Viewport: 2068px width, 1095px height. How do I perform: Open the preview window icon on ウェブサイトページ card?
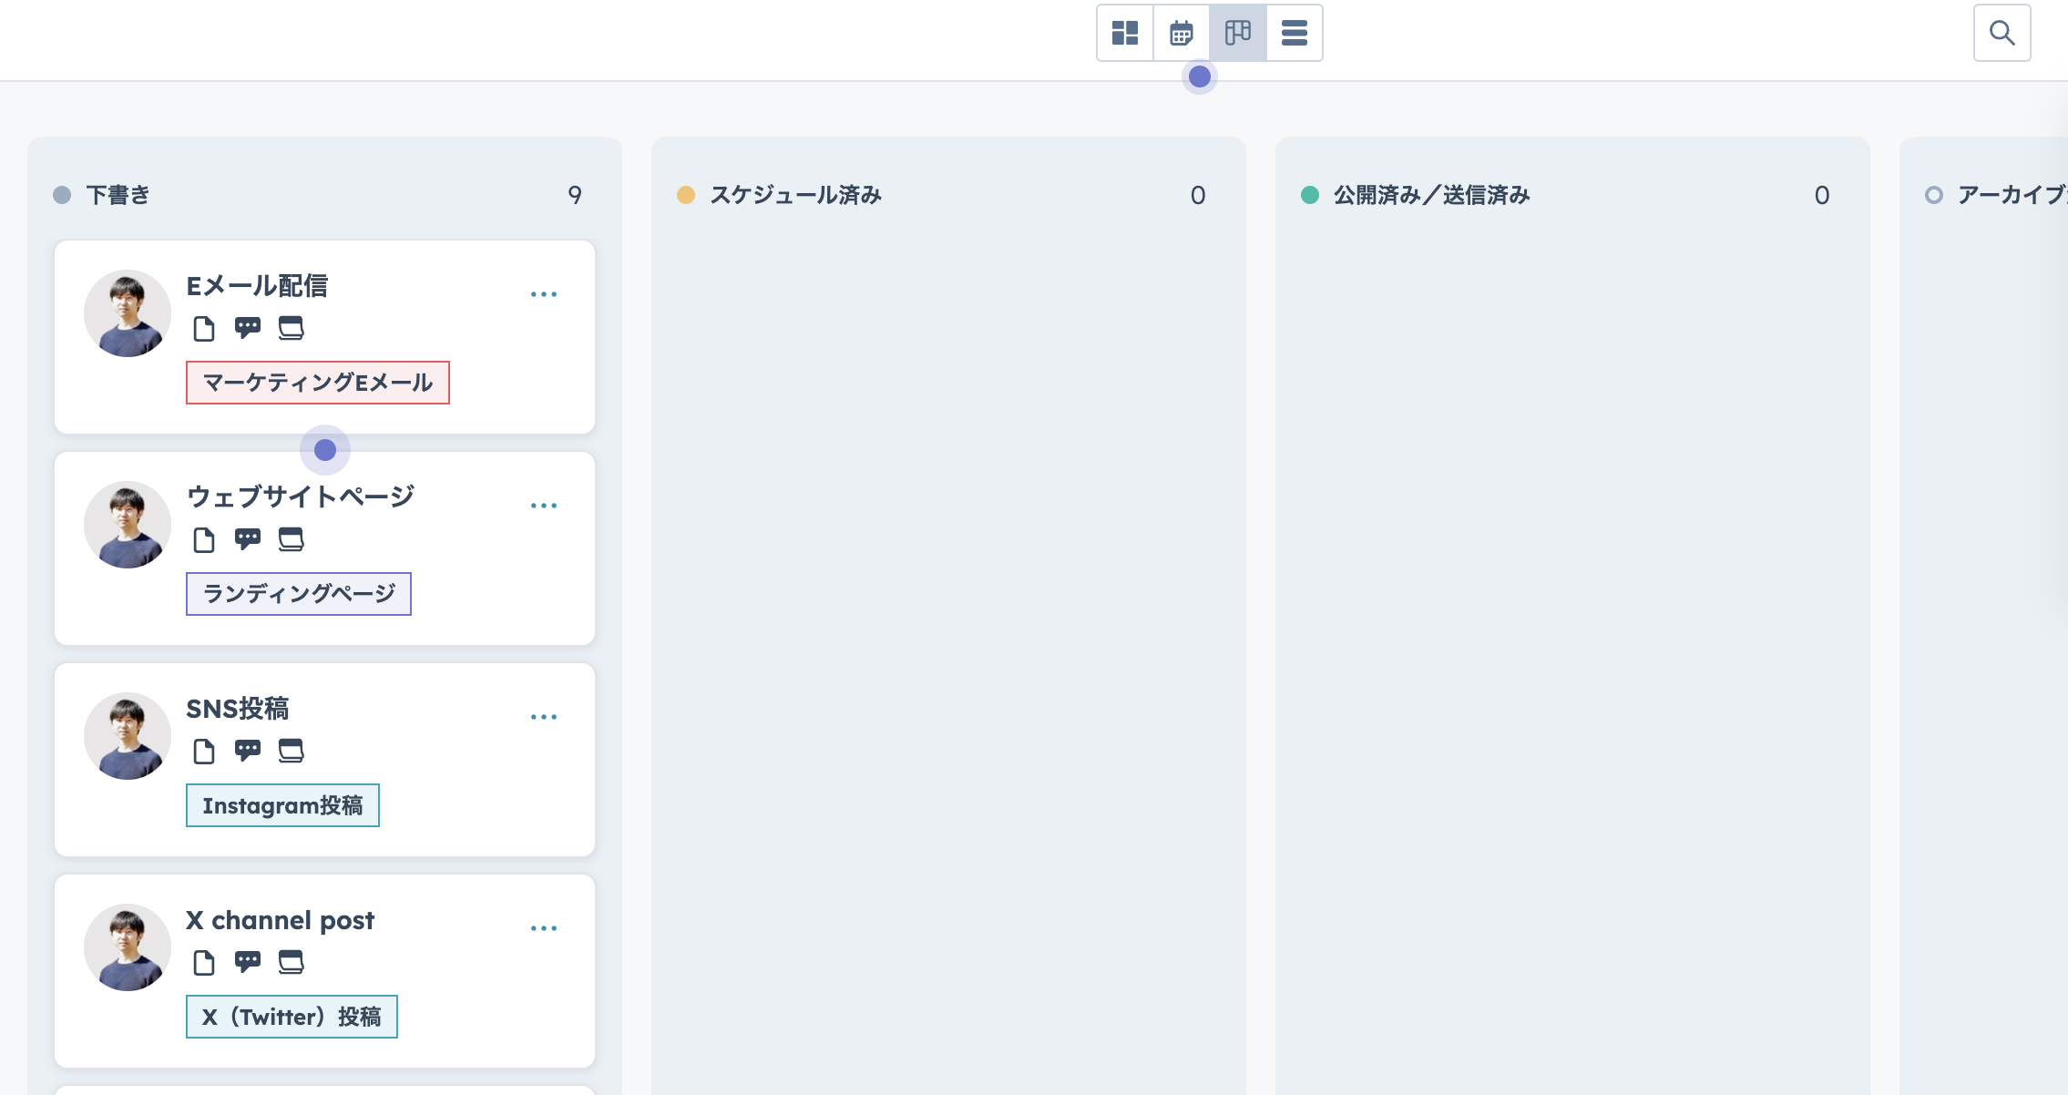pyautogui.click(x=291, y=539)
